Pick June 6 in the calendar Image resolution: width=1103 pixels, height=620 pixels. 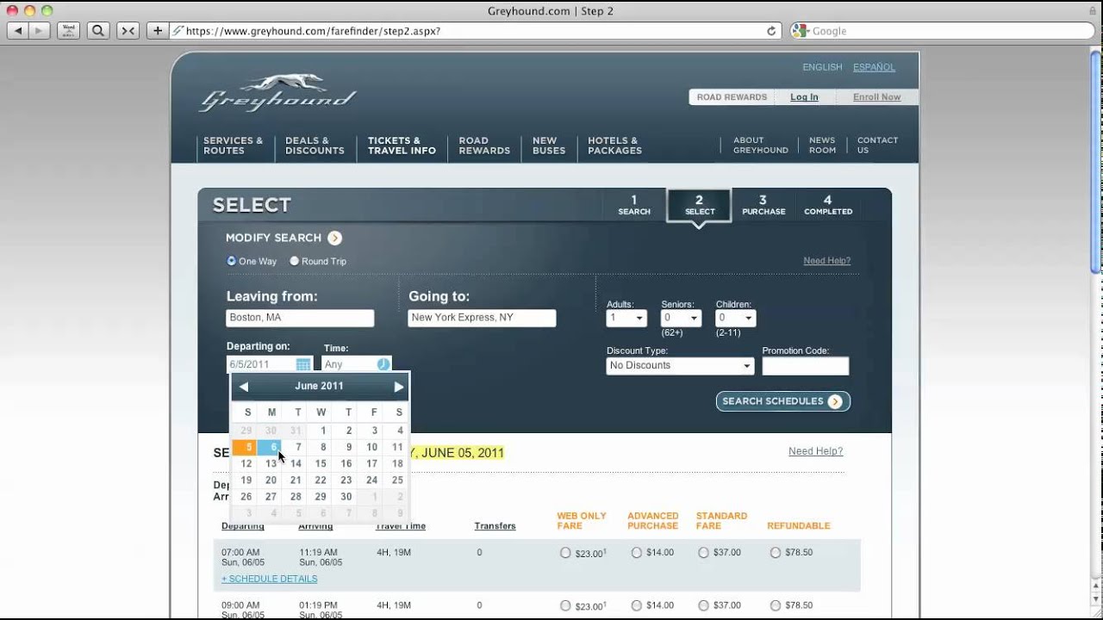271,448
